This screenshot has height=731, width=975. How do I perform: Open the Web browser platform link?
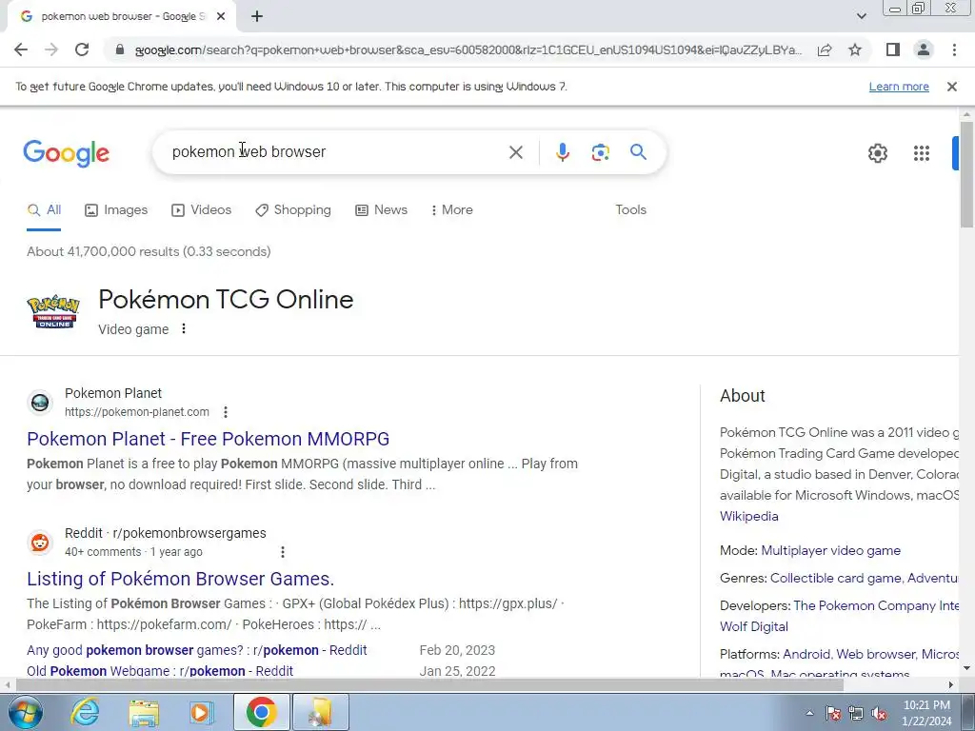click(x=875, y=654)
